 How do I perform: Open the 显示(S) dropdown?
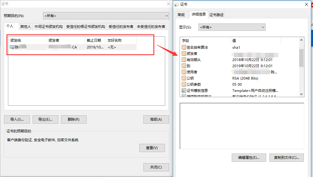point(232,27)
